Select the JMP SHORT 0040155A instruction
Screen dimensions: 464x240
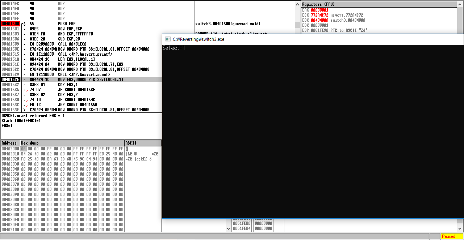(78, 105)
